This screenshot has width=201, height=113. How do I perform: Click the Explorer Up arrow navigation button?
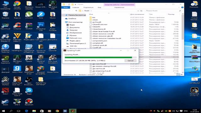(x=76, y=11)
